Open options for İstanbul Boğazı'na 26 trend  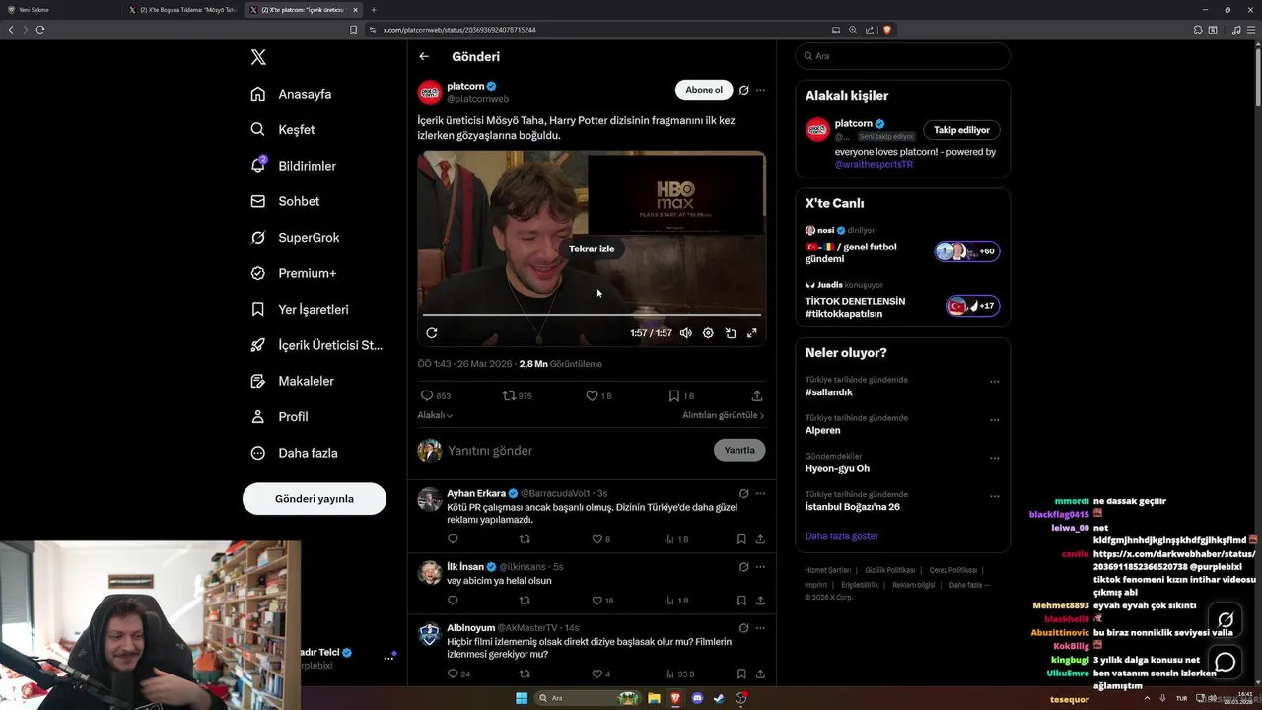pyautogui.click(x=995, y=497)
